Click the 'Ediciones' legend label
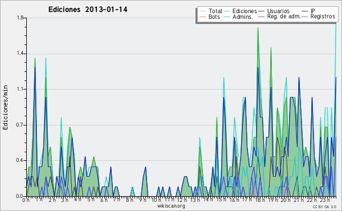 (x=245, y=11)
